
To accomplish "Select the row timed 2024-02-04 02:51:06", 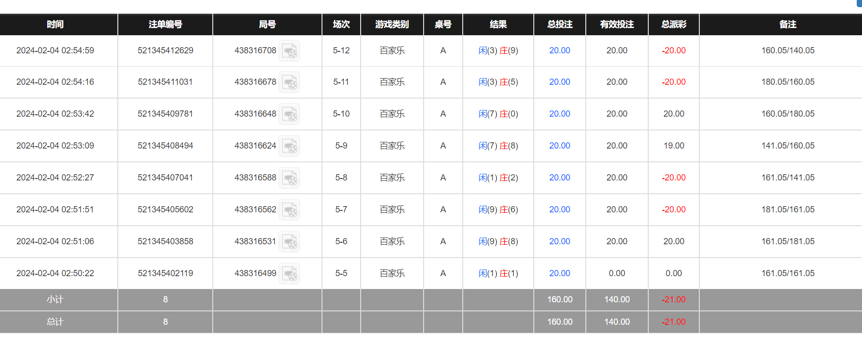I will pos(431,241).
